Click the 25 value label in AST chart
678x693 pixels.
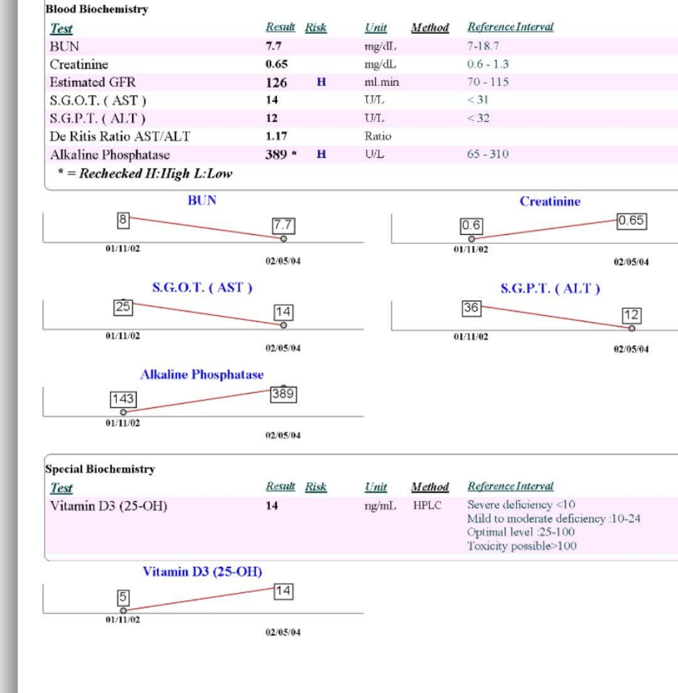tap(123, 307)
